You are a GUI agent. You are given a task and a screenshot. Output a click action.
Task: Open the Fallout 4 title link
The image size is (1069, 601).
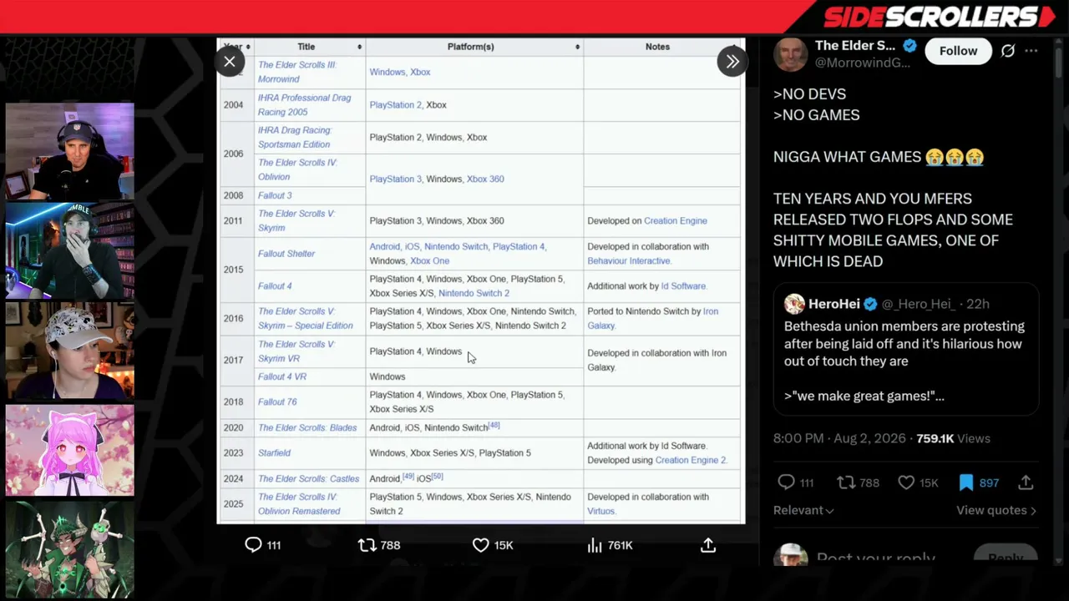click(x=275, y=286)
